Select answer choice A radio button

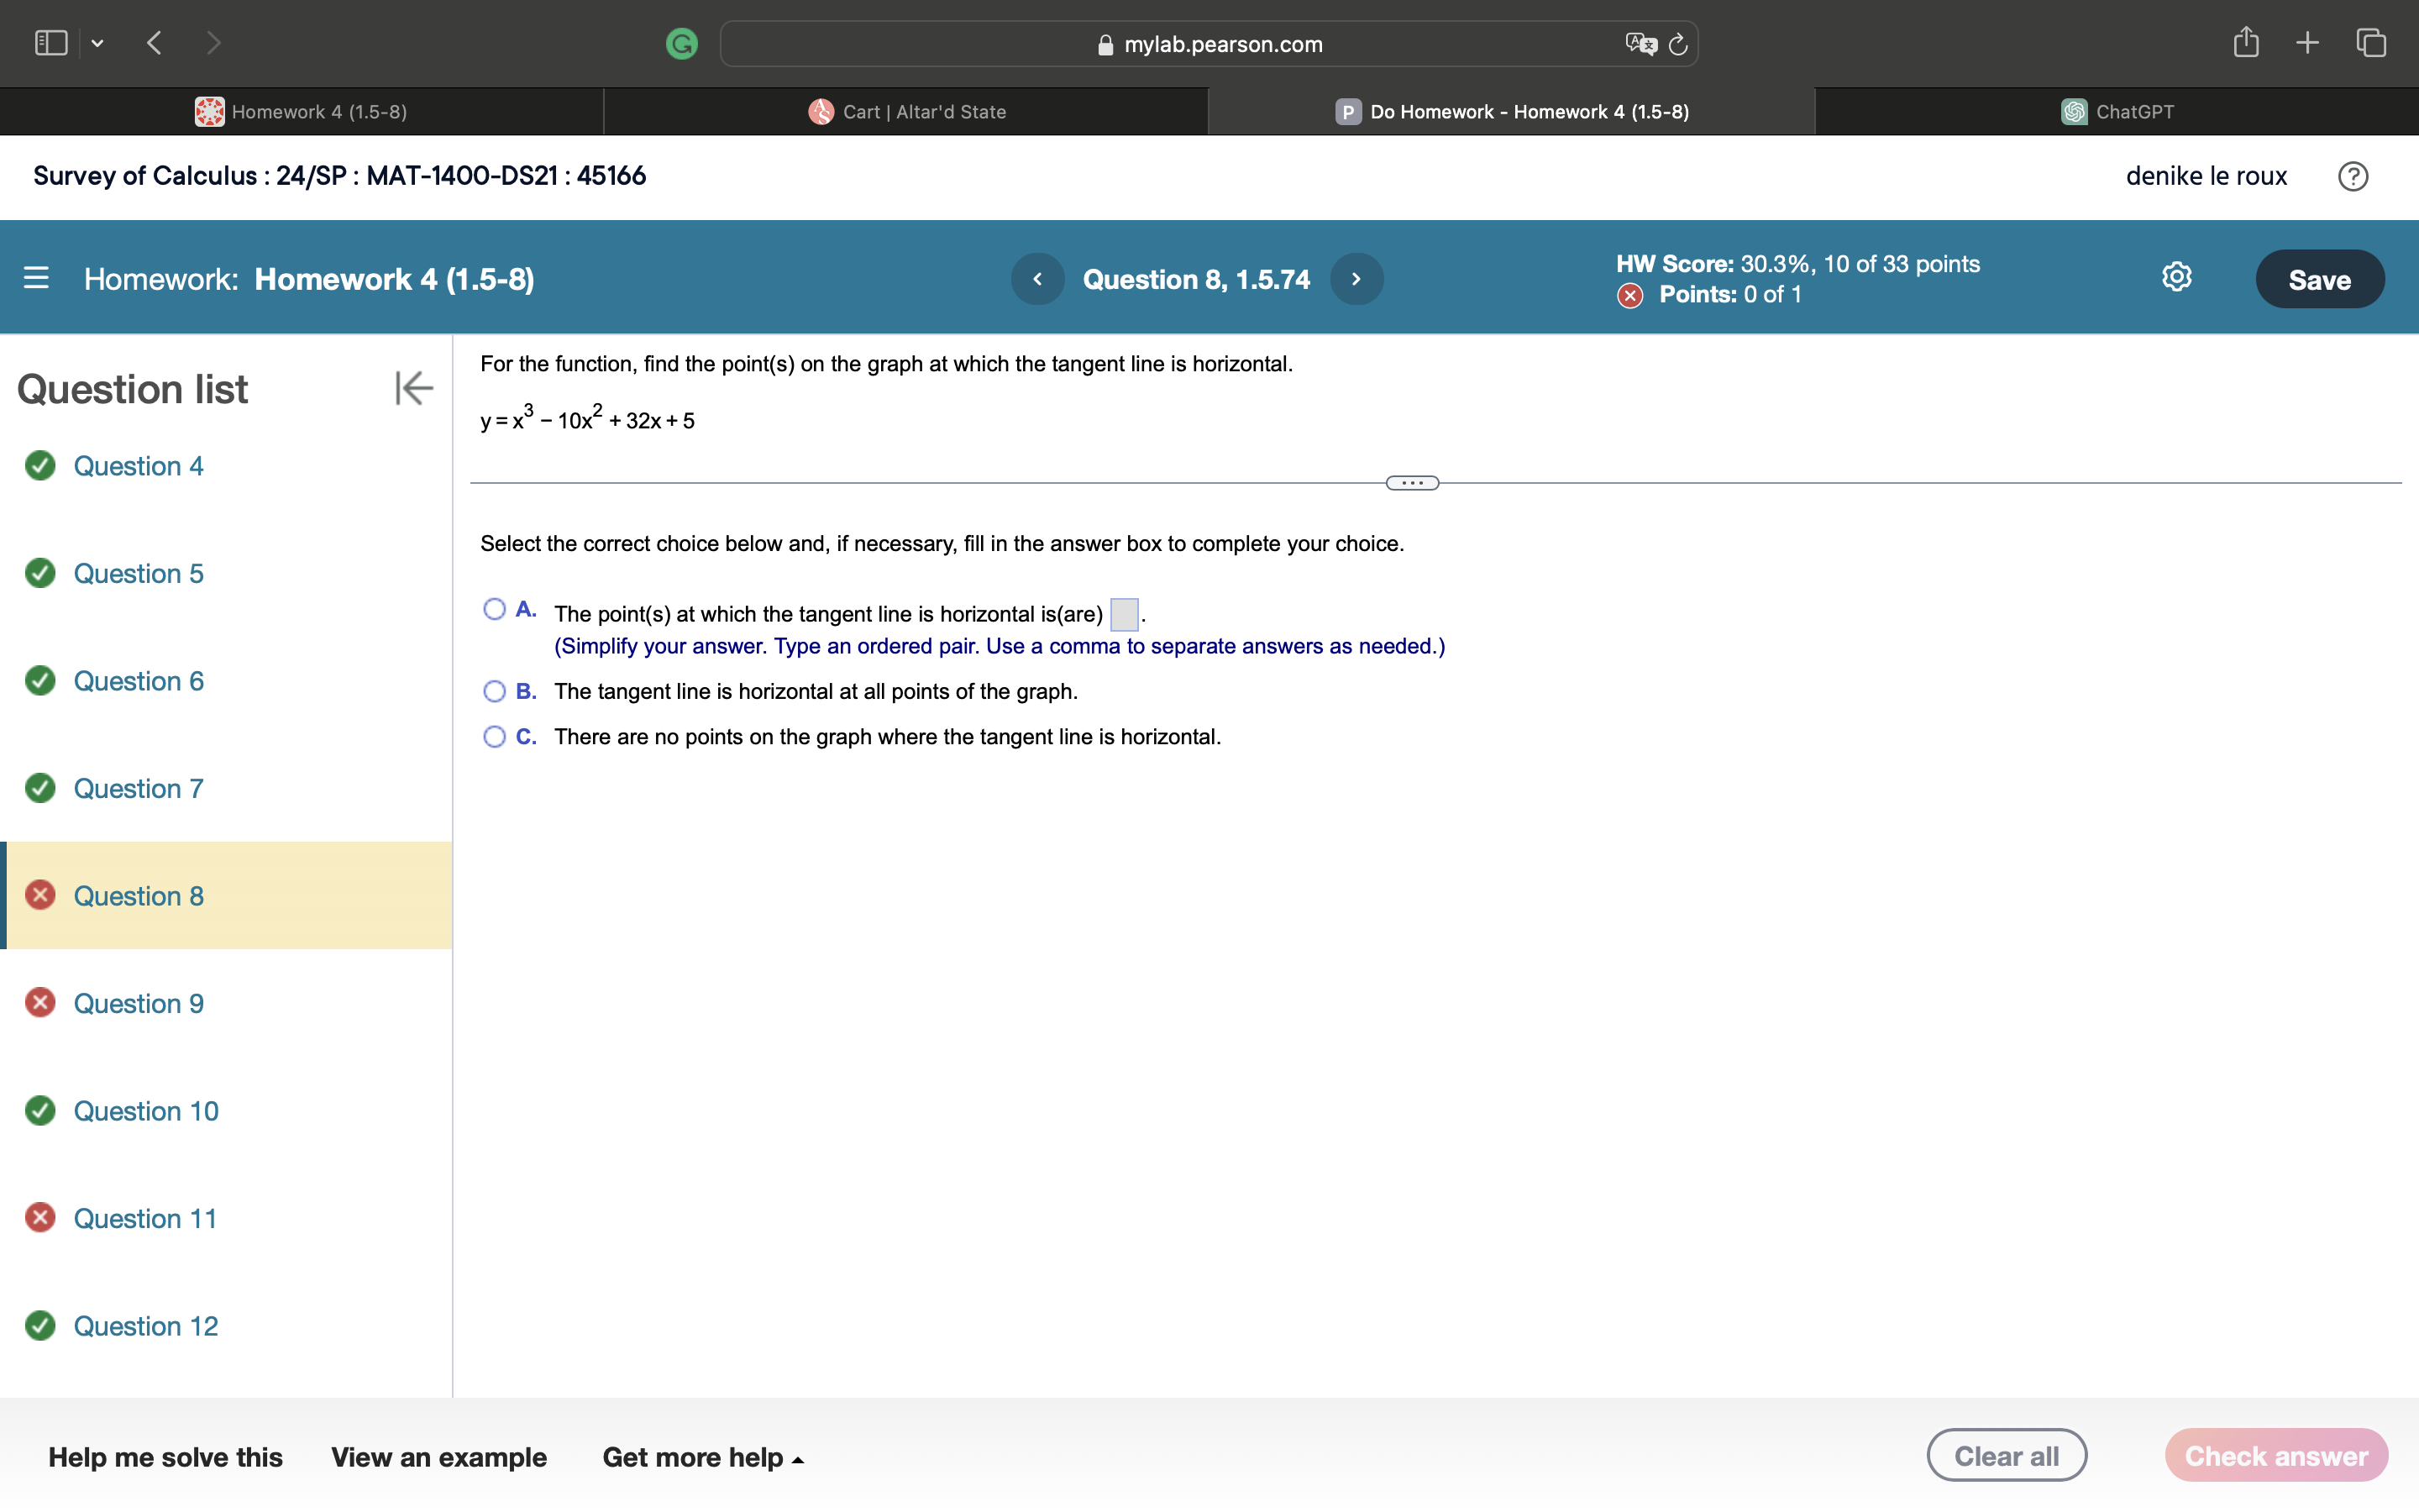[x=494, y=609]
